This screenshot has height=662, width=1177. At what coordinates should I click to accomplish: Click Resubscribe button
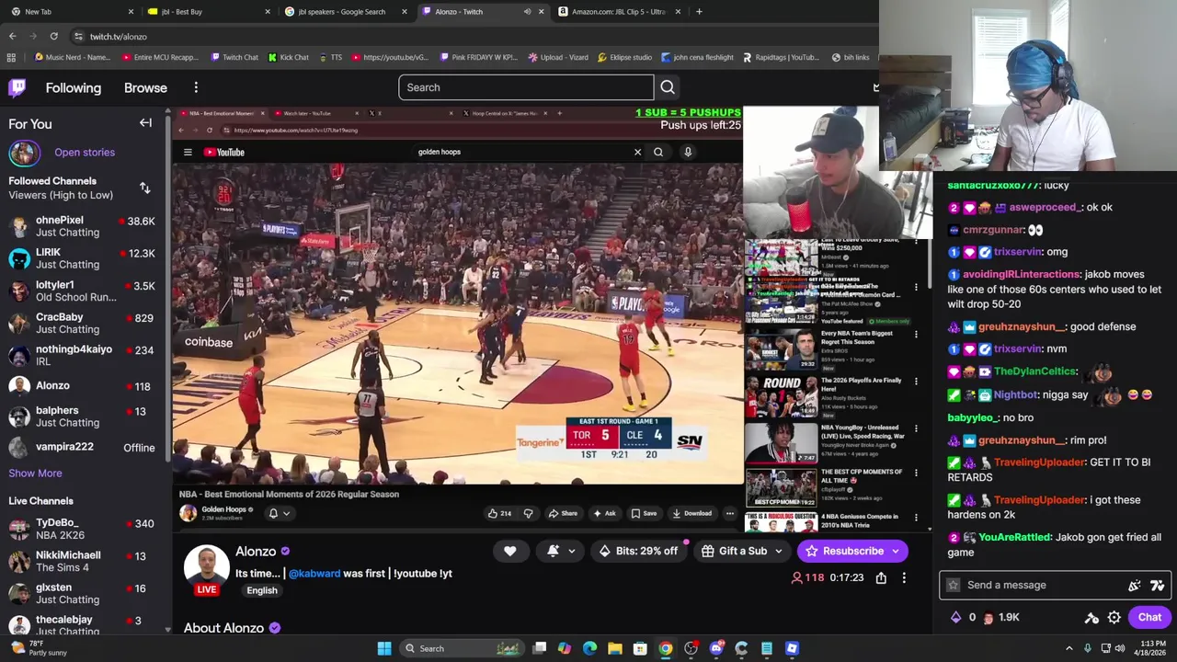click(x=852, y=551)
